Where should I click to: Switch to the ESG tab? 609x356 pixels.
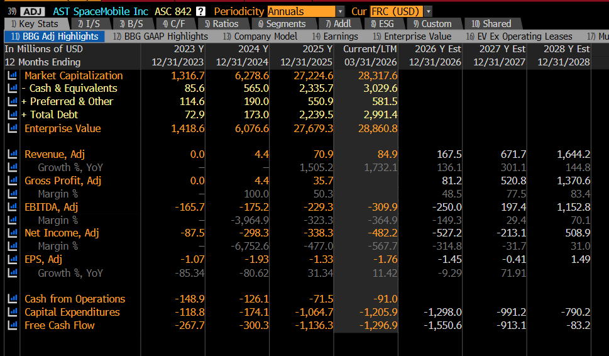click(383, 24)
